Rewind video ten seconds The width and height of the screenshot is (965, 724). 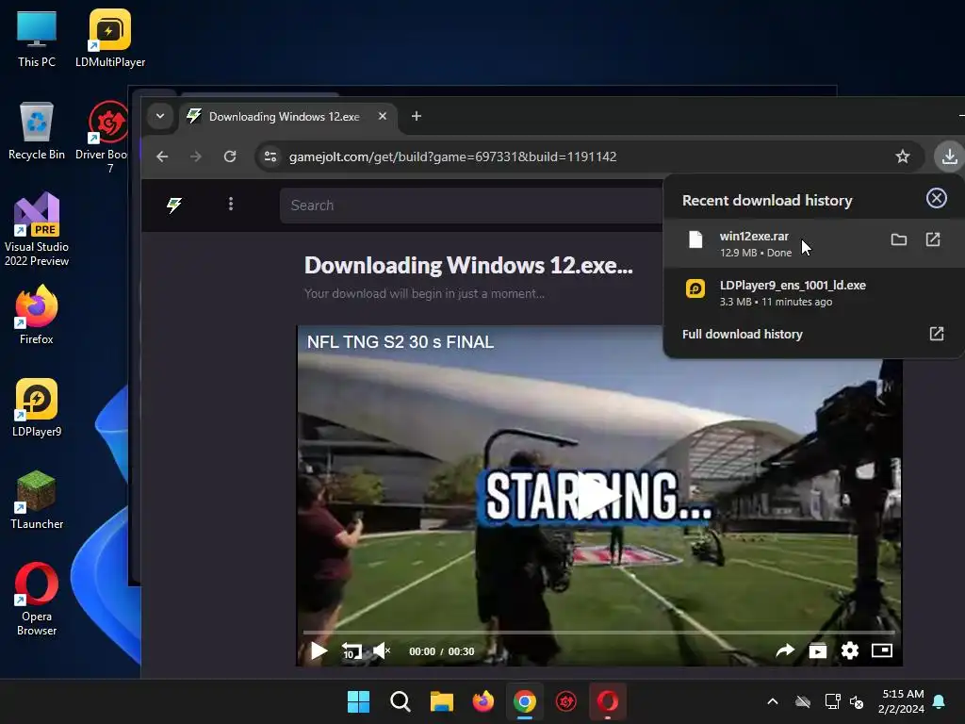352,650
